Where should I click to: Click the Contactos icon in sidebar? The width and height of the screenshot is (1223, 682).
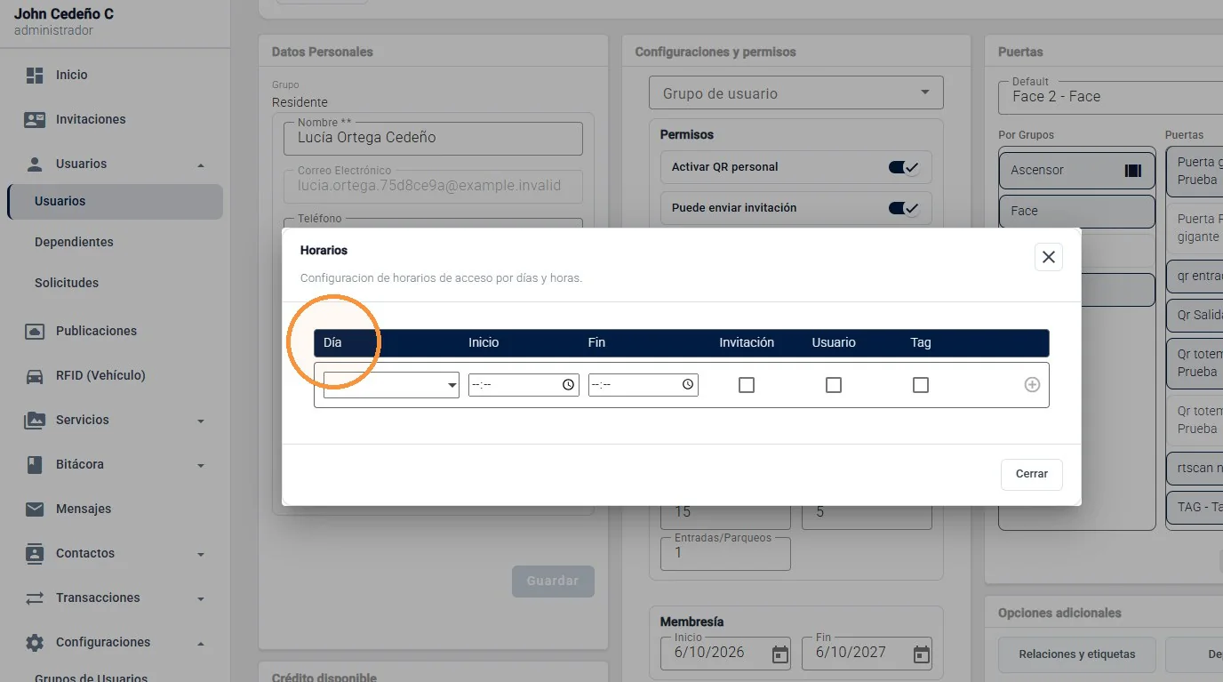pos(35,553)
